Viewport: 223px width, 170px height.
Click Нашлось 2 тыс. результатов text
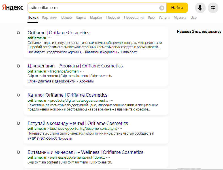point(199,32)
